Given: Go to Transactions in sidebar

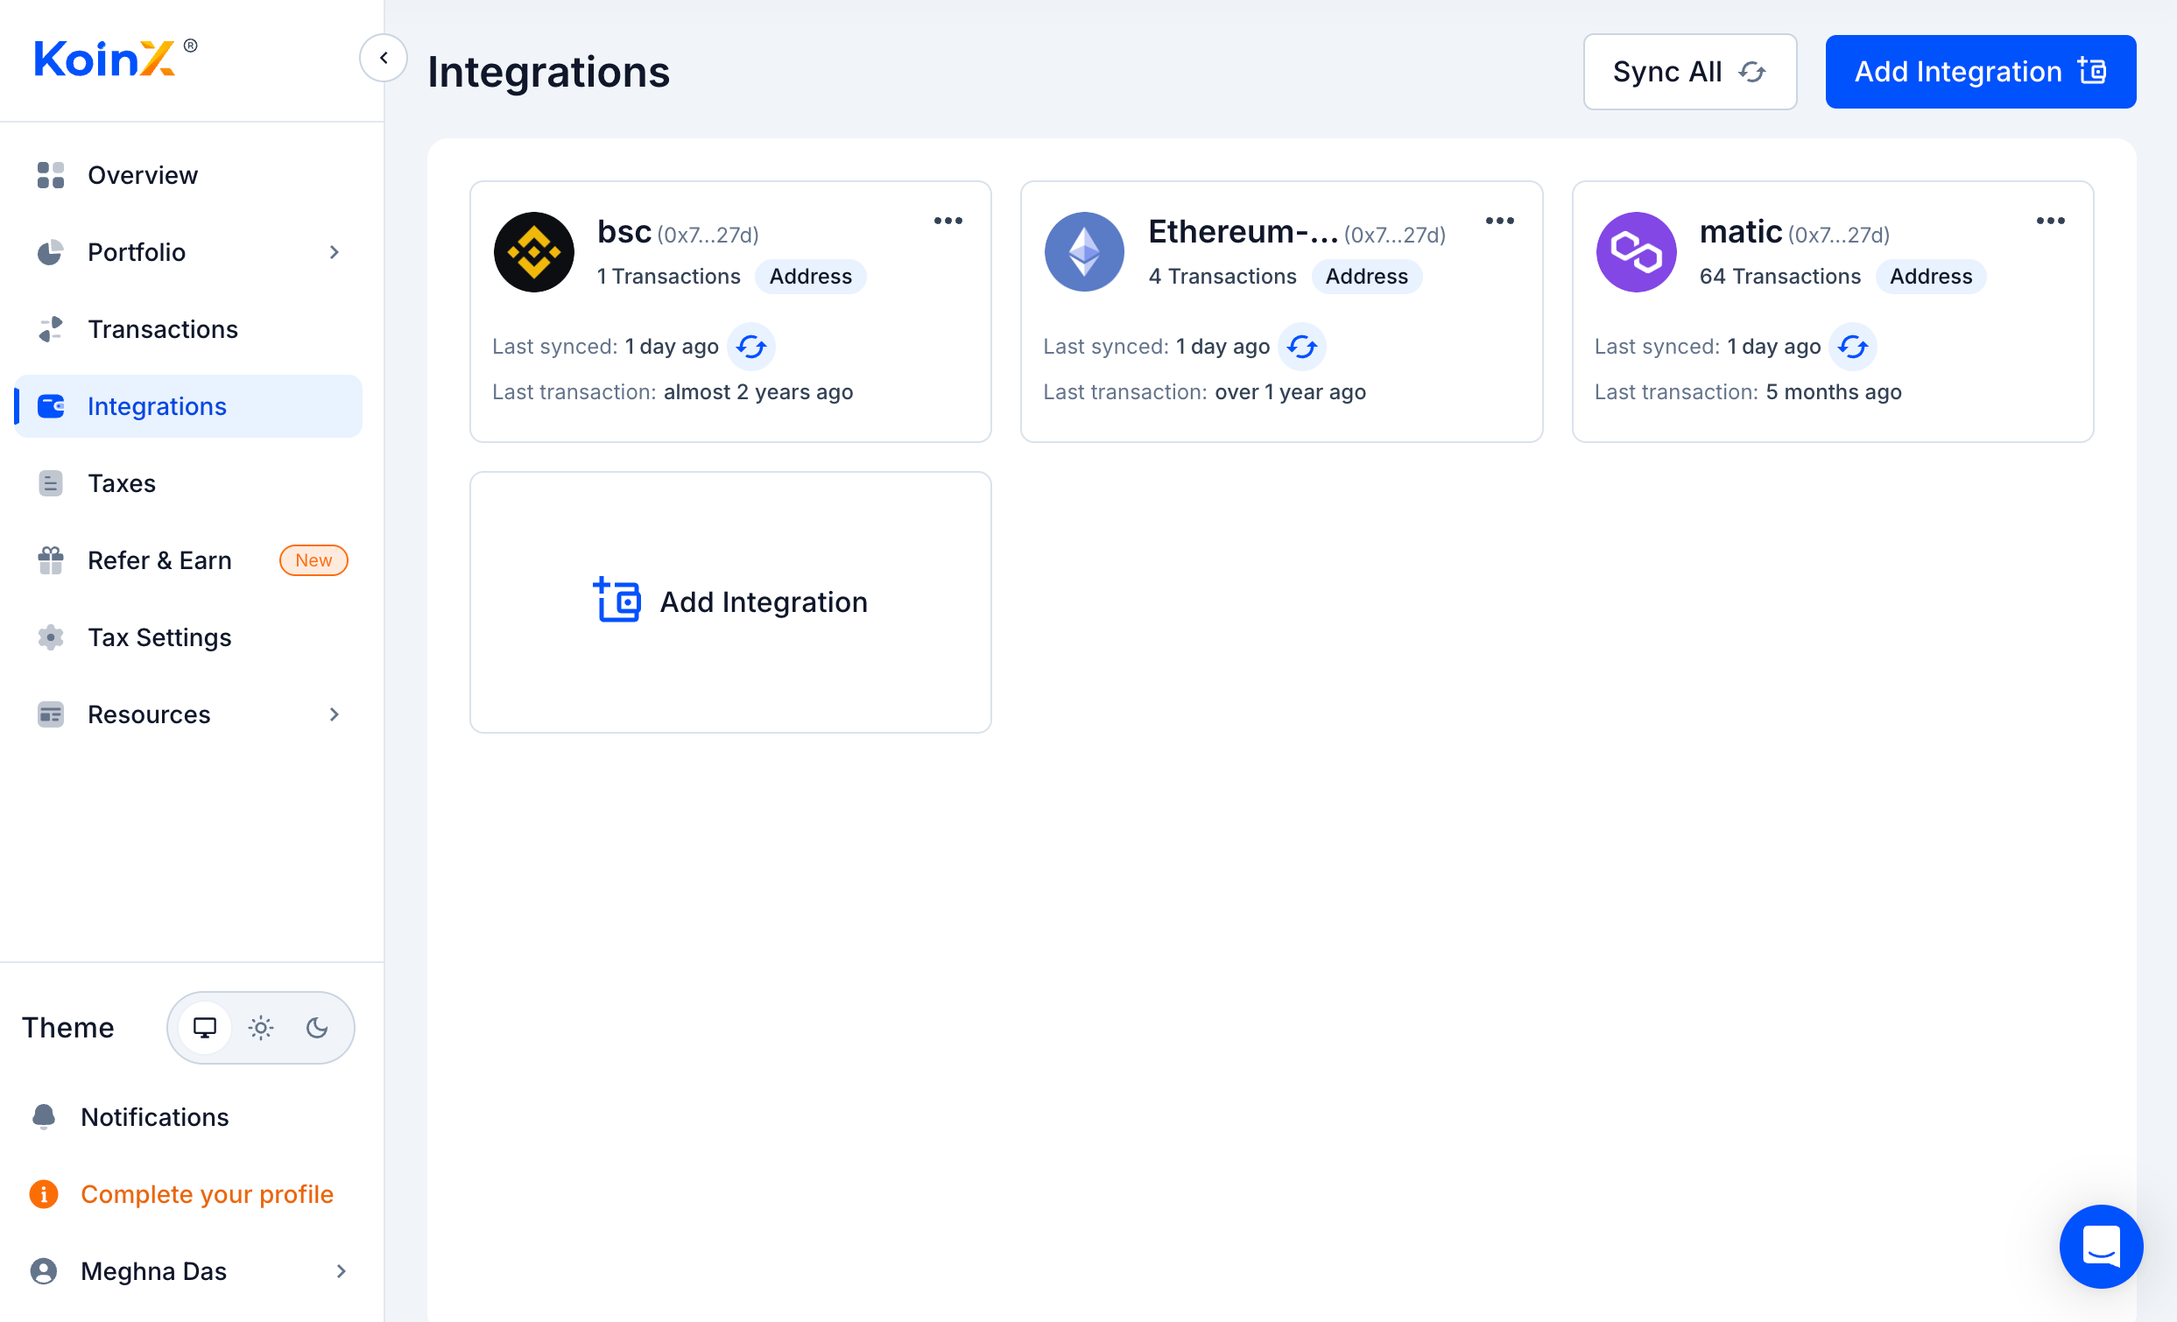Looking at the screenshot, I should (163, 329).
